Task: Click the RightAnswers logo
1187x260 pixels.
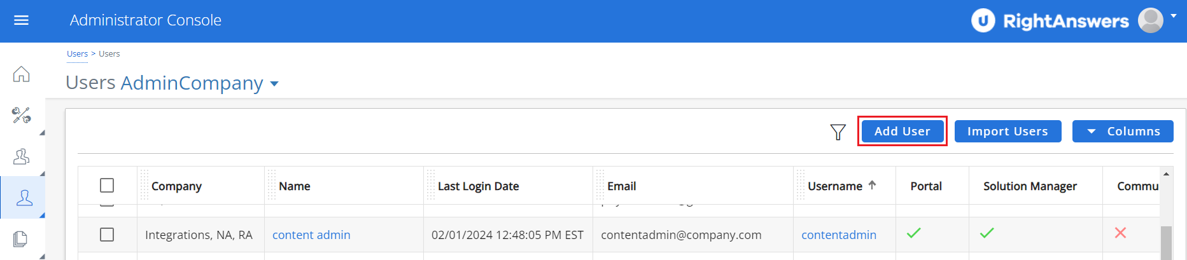Action: tap(1050, 21)
